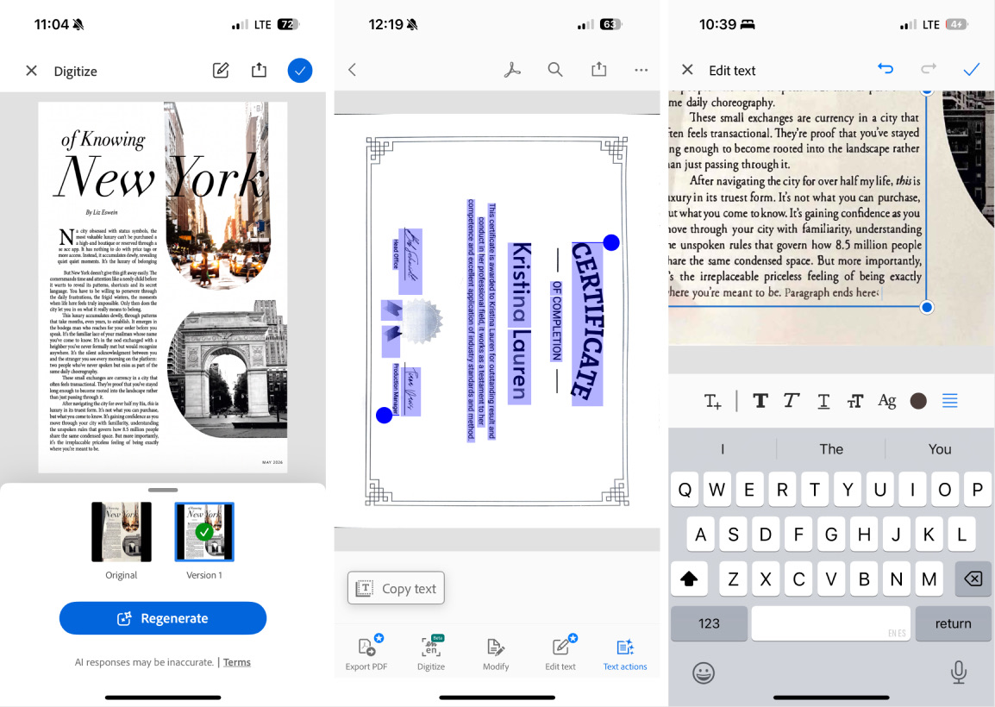Open Digitize beta tool in bottom bar
This screenshot has height=707, width=995.
pos(431,653)
